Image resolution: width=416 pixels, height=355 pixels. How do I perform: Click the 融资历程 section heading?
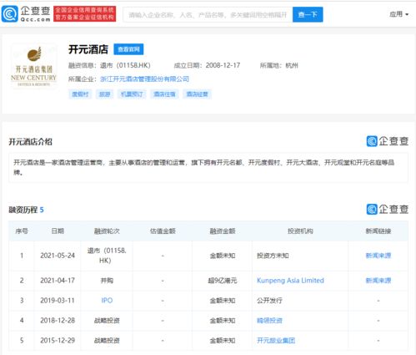coord(26,210)
